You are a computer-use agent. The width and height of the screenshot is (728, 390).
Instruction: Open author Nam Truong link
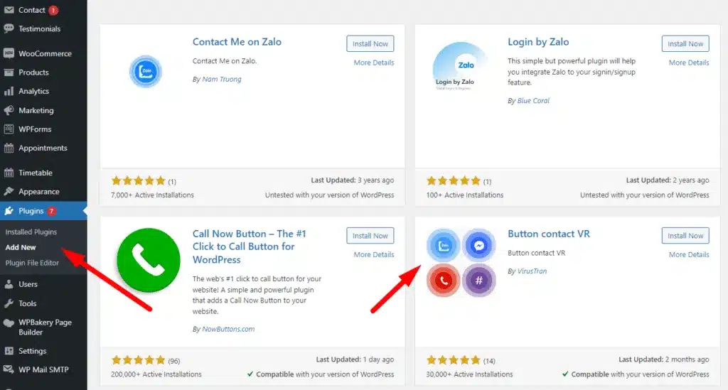click(x=222, y=80)
